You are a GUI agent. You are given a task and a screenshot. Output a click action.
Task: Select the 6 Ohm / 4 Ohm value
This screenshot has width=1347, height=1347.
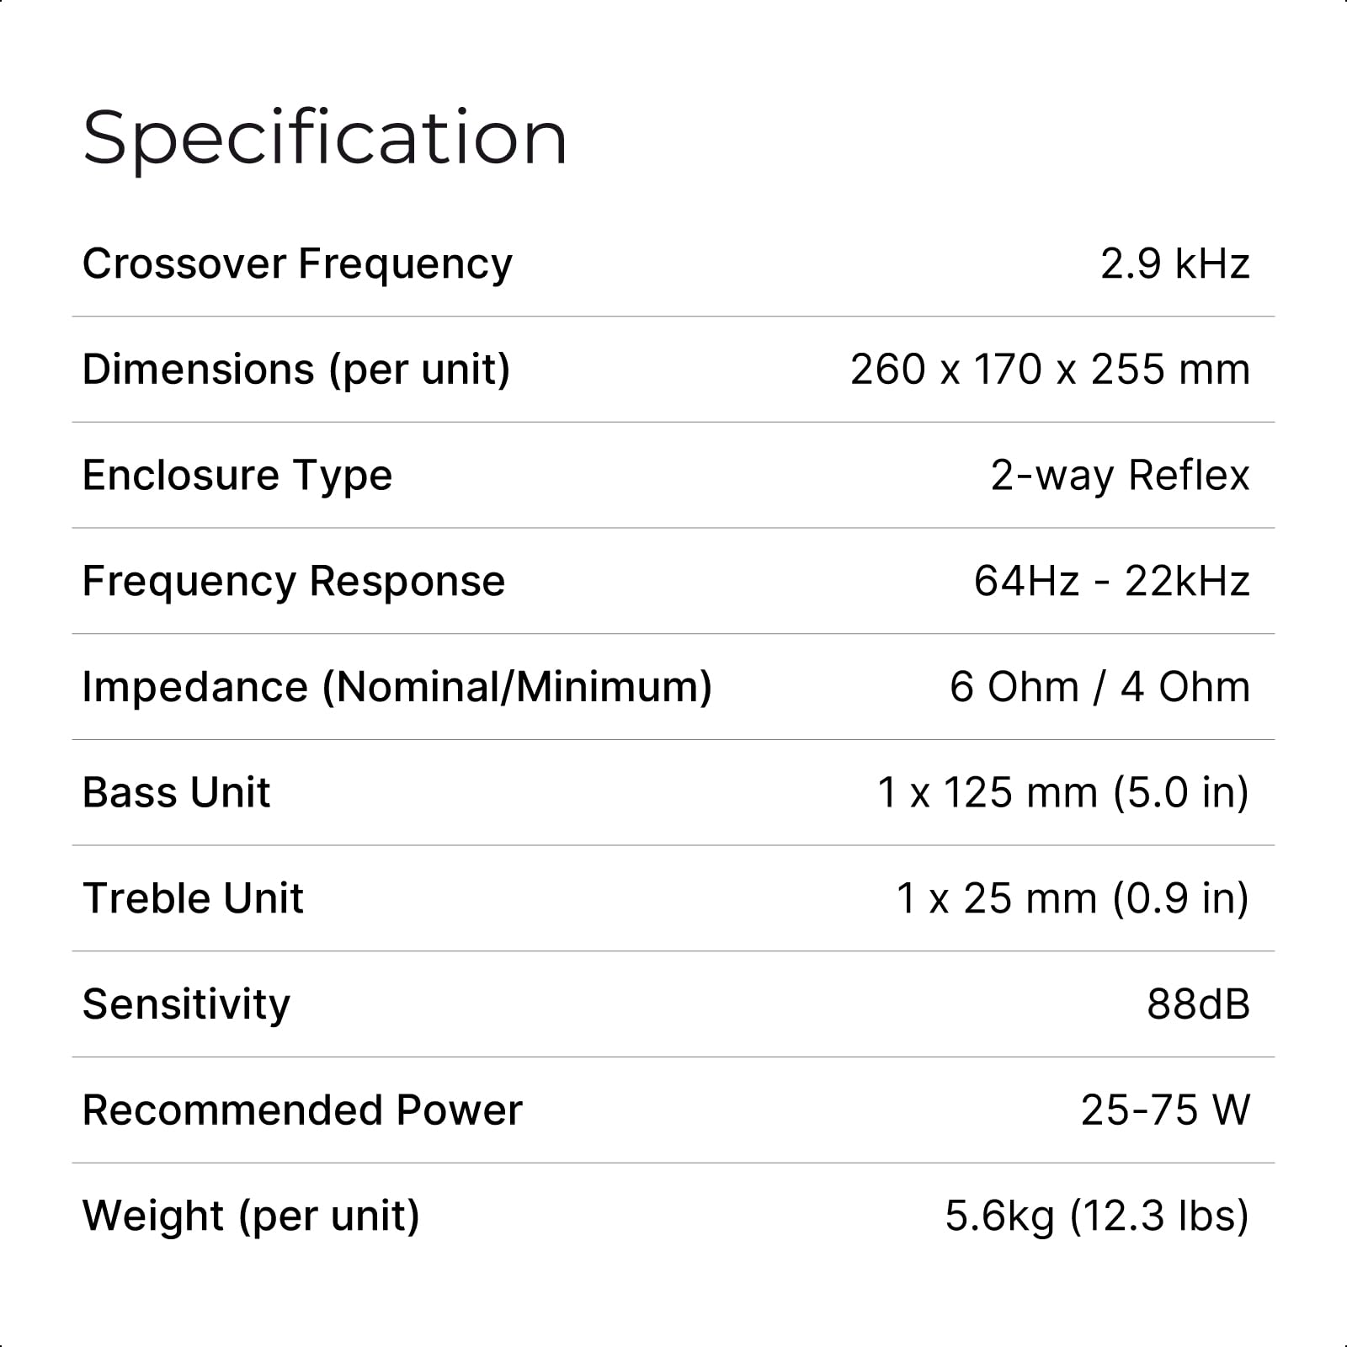click(x=1099, y=687)
